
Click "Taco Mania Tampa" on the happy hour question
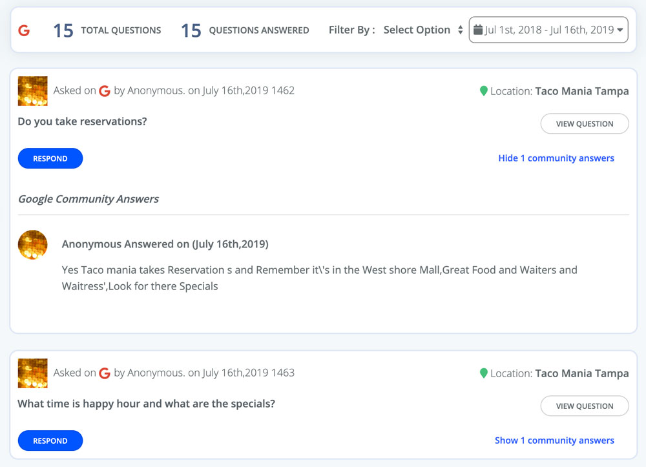pyautogui.click(x=582, y=373)
